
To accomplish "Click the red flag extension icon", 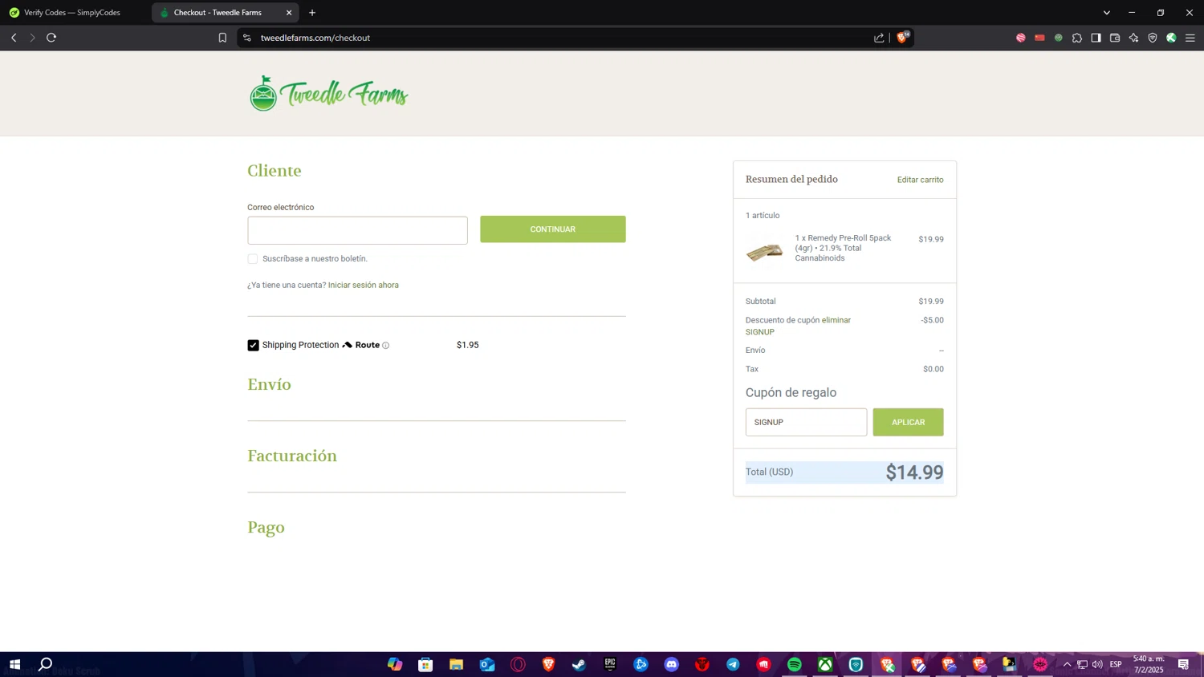I will click(x=1039, y=38).
